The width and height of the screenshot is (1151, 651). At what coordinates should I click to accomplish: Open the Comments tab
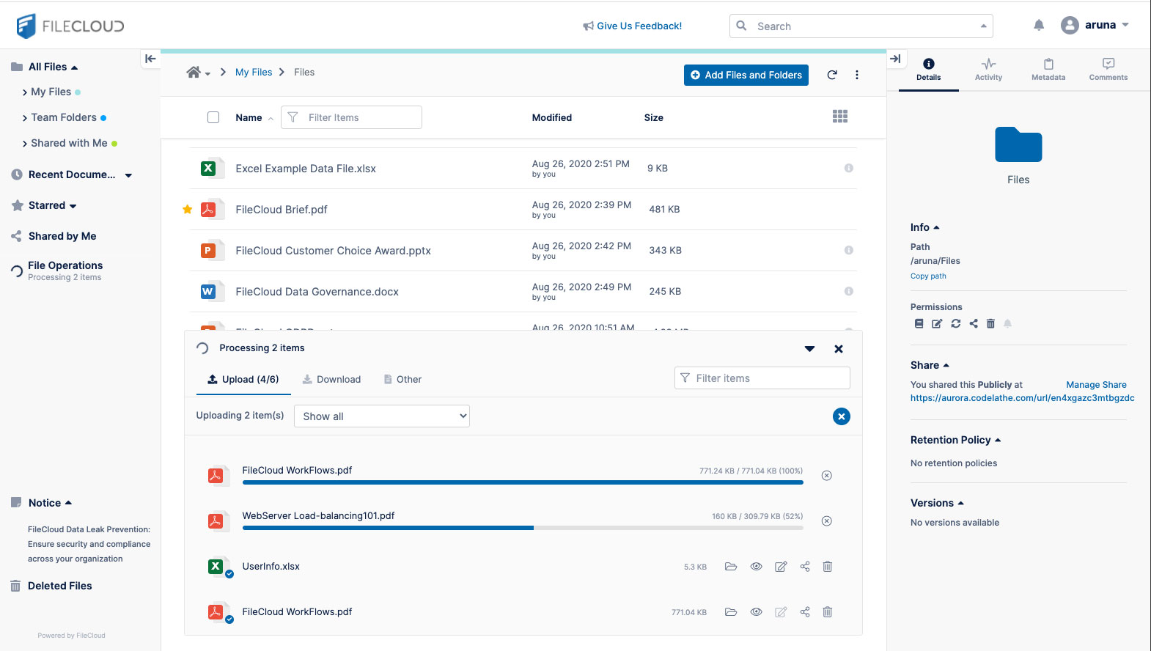pos(1108,70)
